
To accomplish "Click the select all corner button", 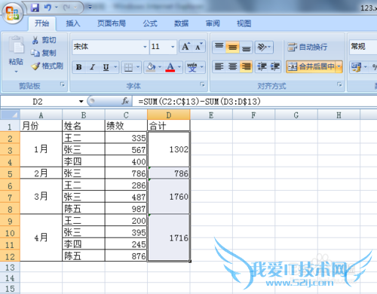I will [10, 115].
